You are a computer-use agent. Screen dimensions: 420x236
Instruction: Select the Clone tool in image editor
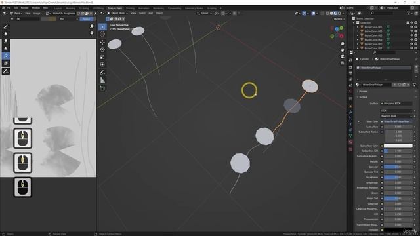6,49
